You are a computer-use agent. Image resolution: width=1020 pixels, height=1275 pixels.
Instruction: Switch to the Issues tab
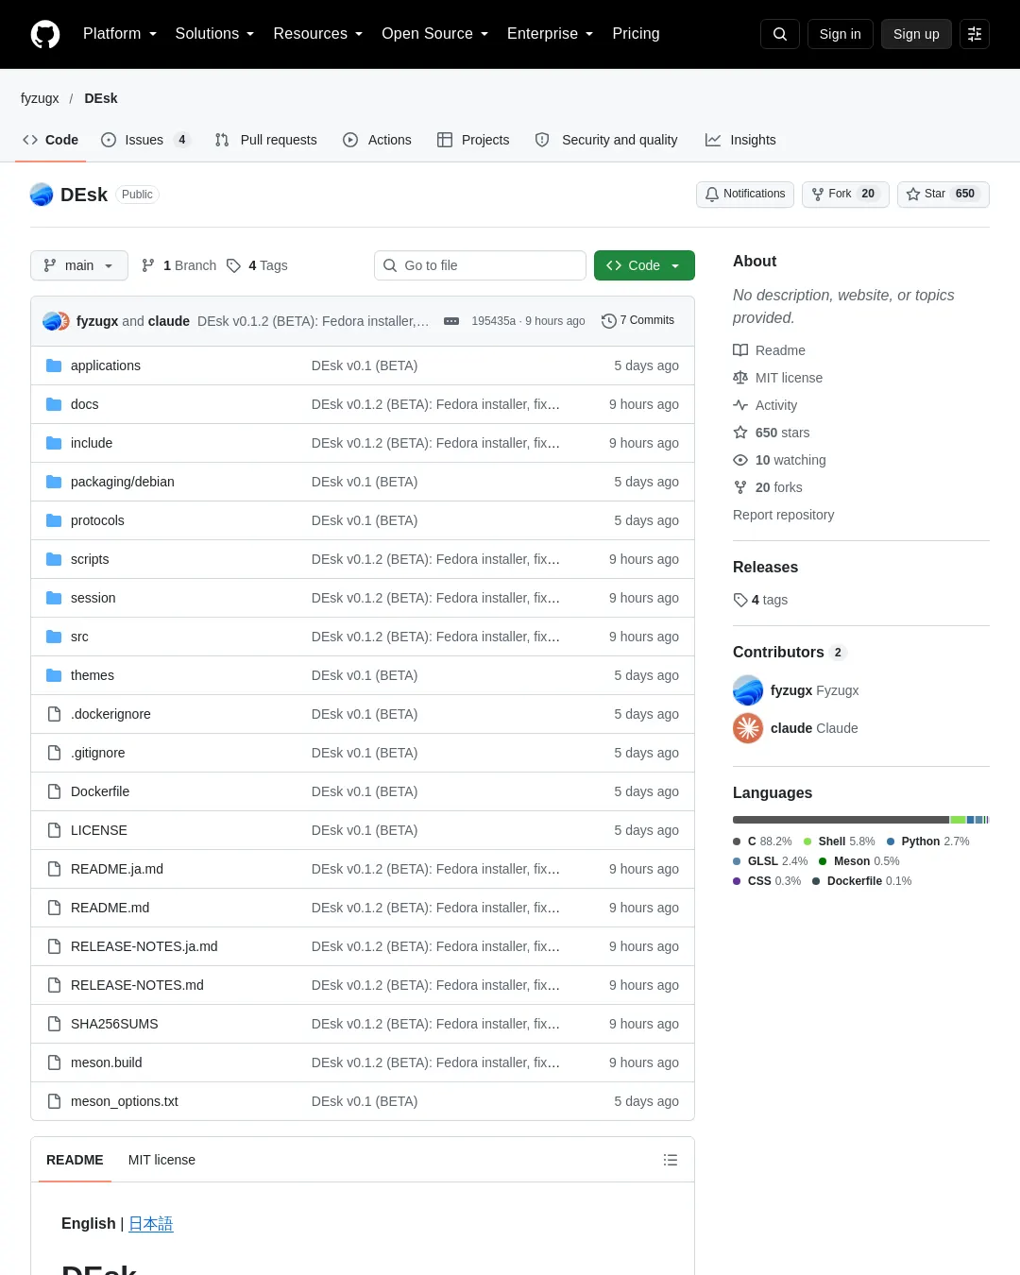tap(145, 140)
